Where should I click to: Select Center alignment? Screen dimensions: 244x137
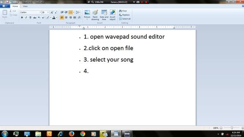point(66,18)
